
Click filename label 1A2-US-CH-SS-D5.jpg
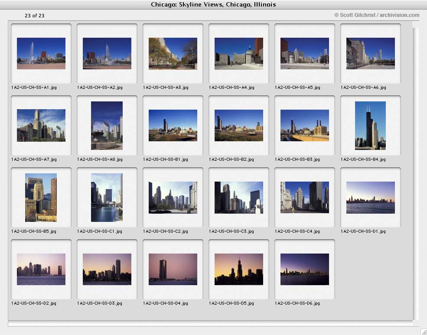coord(231,303)
